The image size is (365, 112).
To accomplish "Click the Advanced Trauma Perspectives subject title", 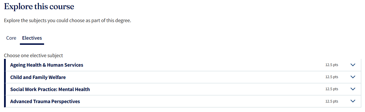I will (x=45, y=101).
